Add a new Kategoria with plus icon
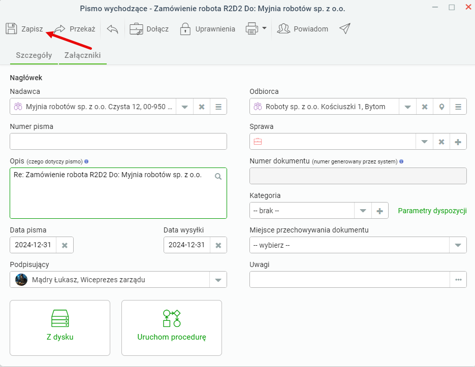The image size is (475, 367). [380, 211]
